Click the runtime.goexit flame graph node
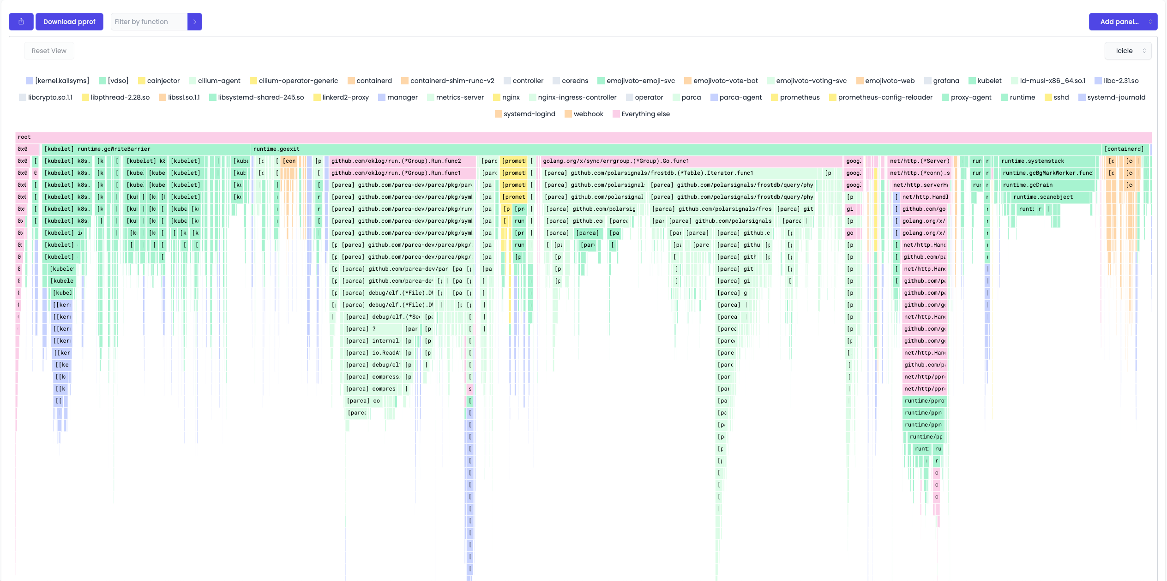The width and height of the screenshot is (1167, 581). [676, 149]
